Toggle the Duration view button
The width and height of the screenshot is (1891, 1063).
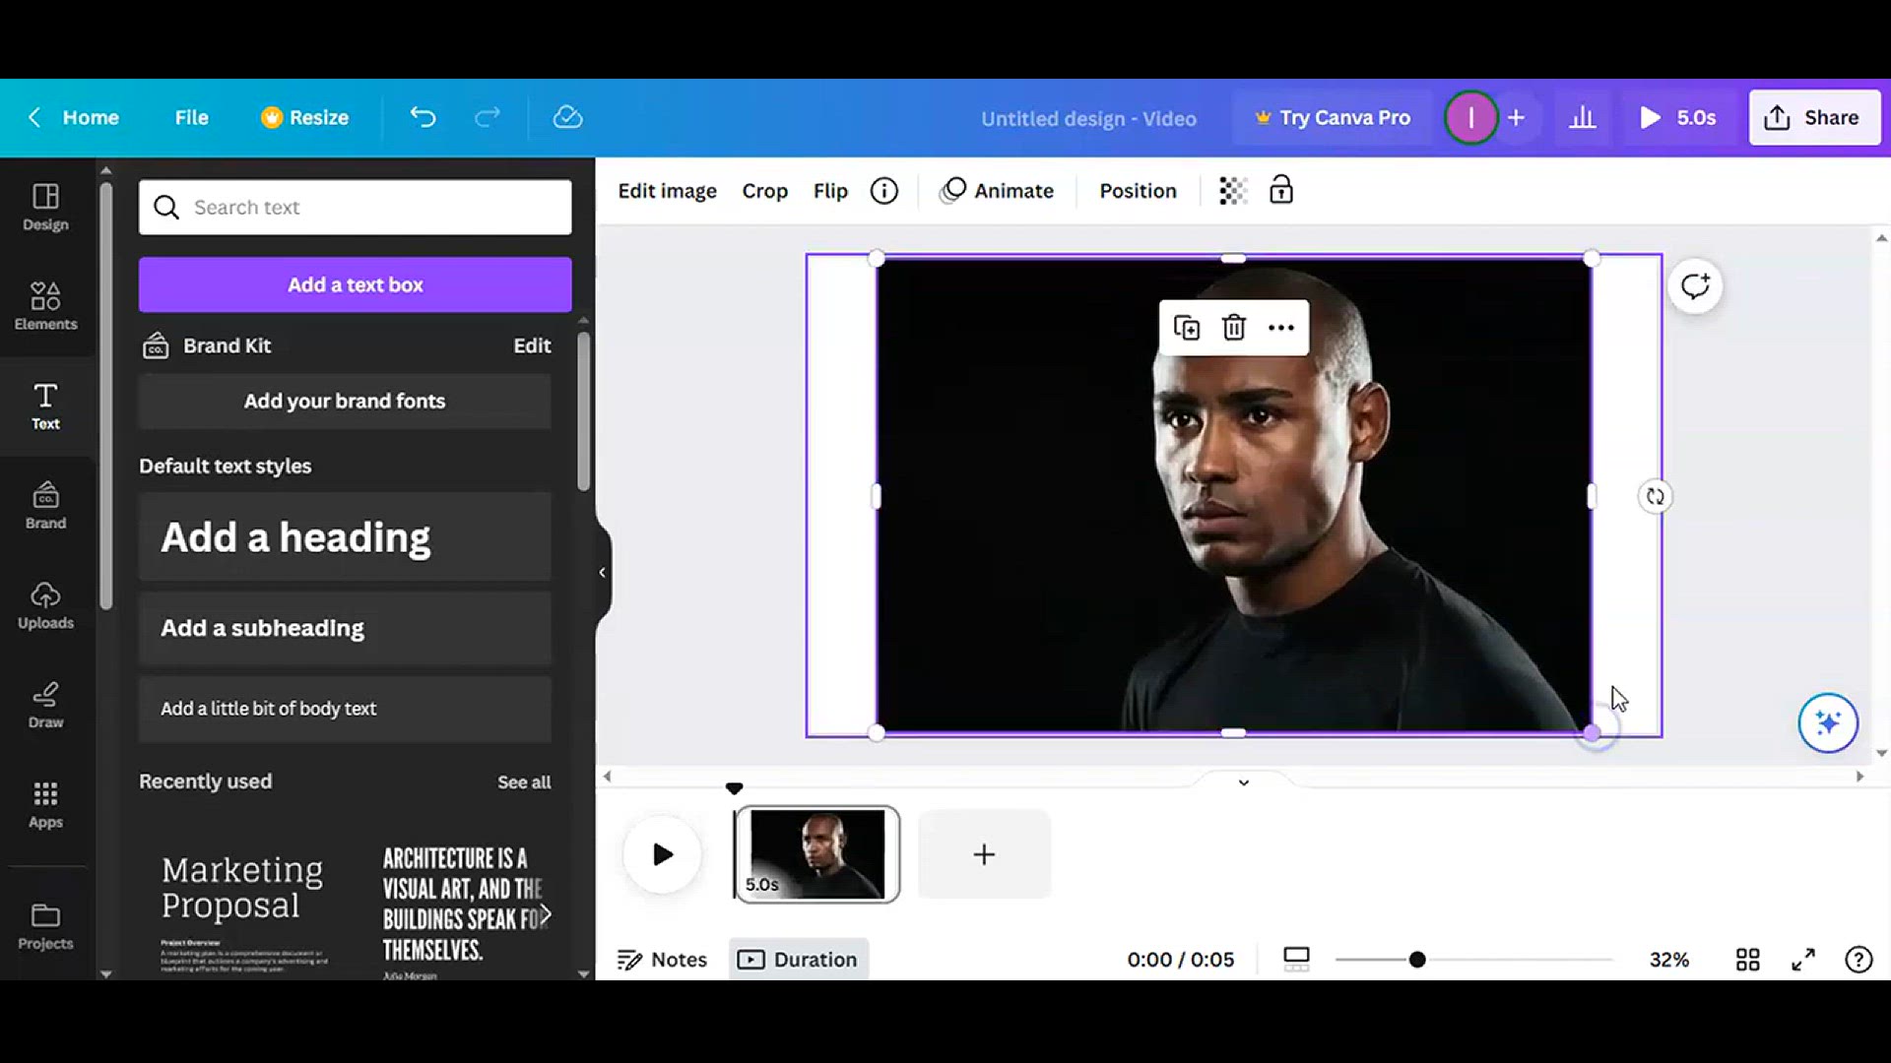click(799, 960)
